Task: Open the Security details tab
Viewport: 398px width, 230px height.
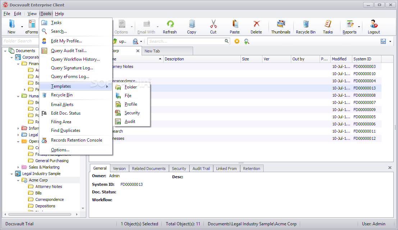Action: tap(179, 169)
